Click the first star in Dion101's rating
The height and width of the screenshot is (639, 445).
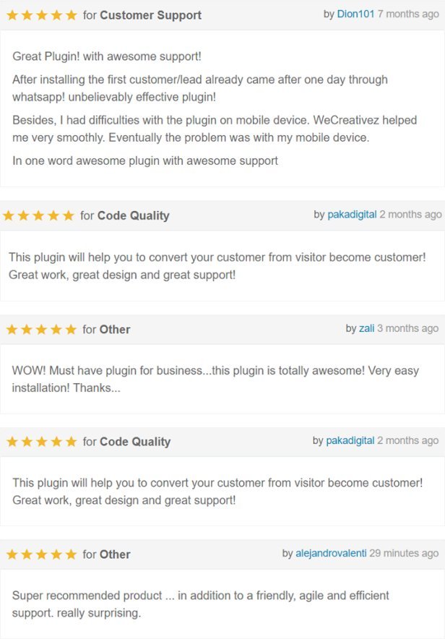coord(11,14)
